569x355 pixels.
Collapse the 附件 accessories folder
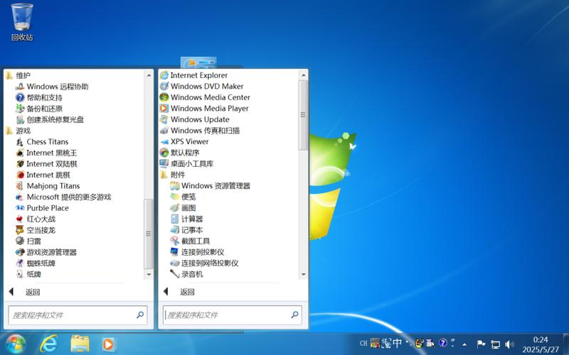(x=177, y=175)
